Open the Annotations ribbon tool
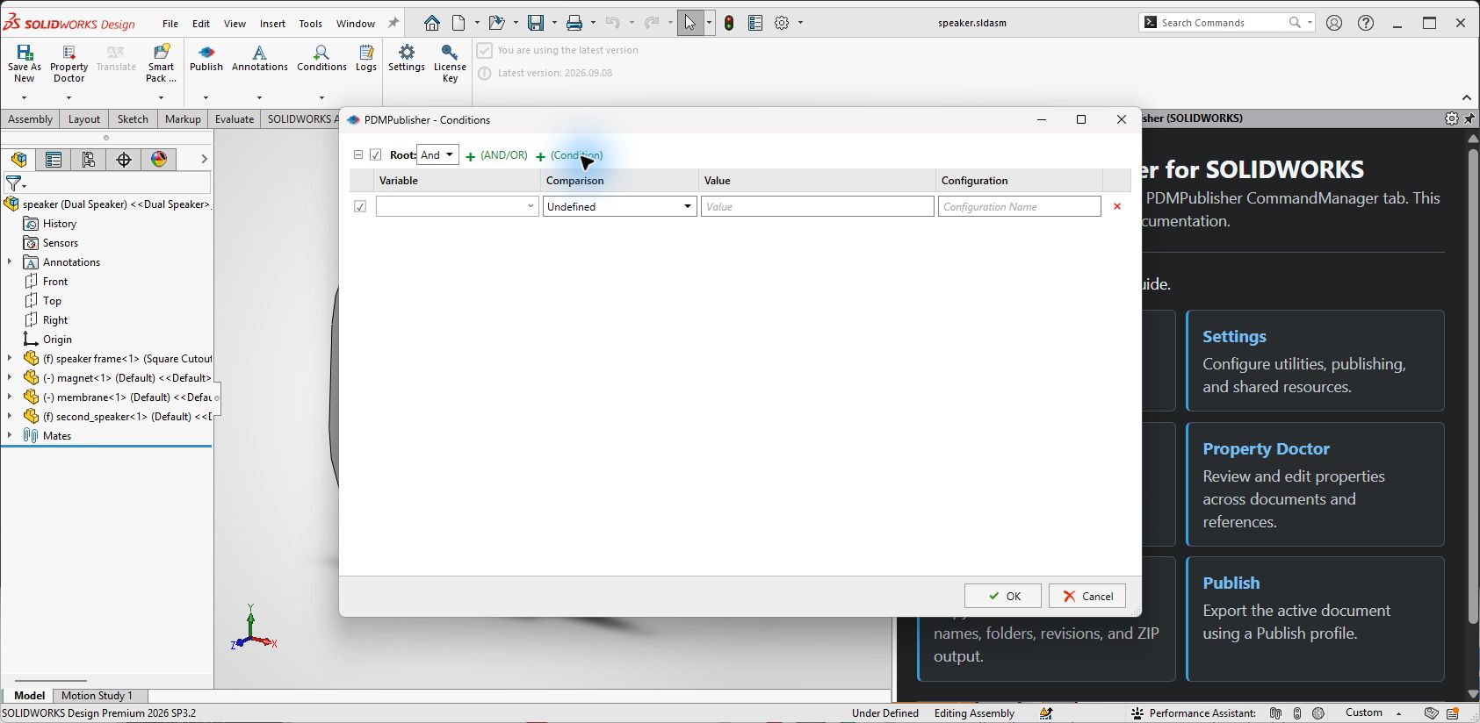Screen dimensions: 1480x723 pos(259,59)
